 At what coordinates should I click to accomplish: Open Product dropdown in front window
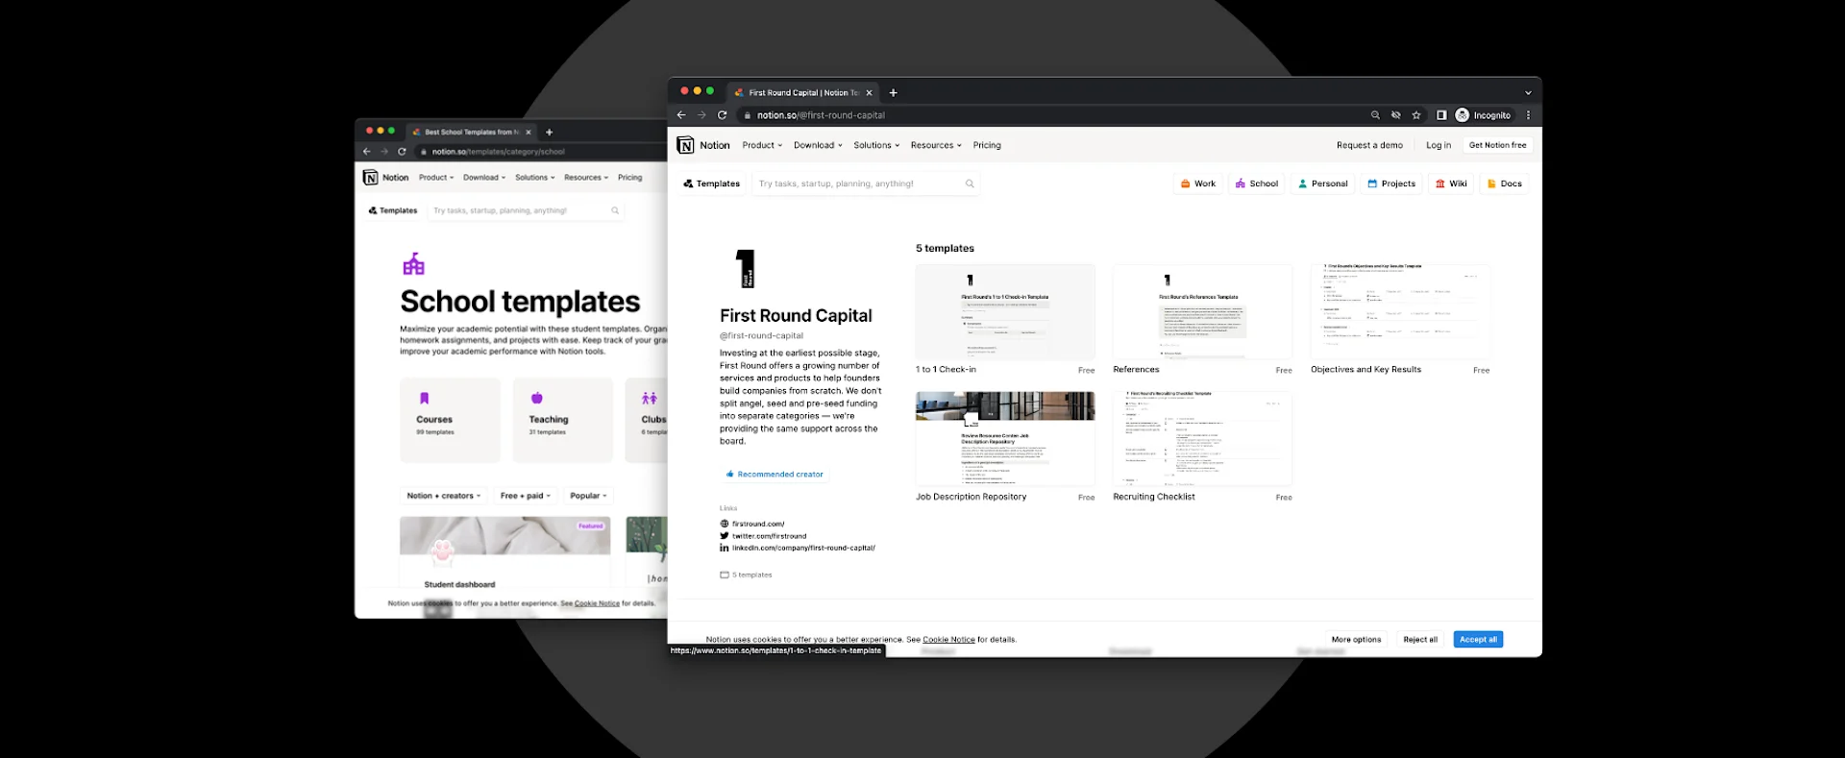pyautogui.click(x=762, y=145)
